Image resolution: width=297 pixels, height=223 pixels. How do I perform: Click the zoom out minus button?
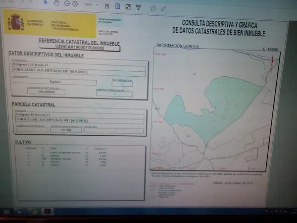tap(67, 4)
